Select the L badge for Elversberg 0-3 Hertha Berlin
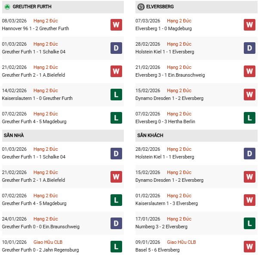 249,118
